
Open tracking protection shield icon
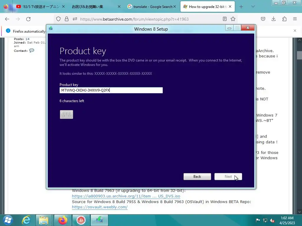point(58,19)
